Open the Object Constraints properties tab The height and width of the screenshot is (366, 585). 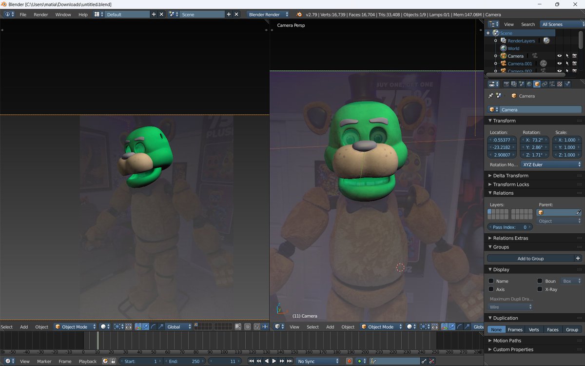[545, 84]
